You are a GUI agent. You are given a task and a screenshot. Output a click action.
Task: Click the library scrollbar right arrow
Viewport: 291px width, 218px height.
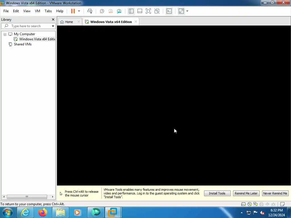(x=53, y=197)
